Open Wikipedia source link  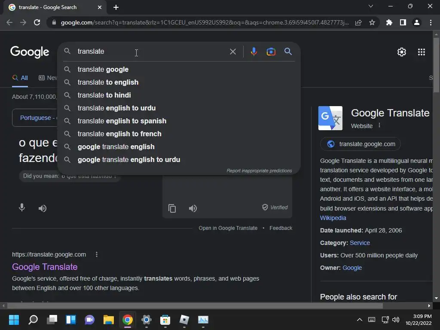click(333, 218)
